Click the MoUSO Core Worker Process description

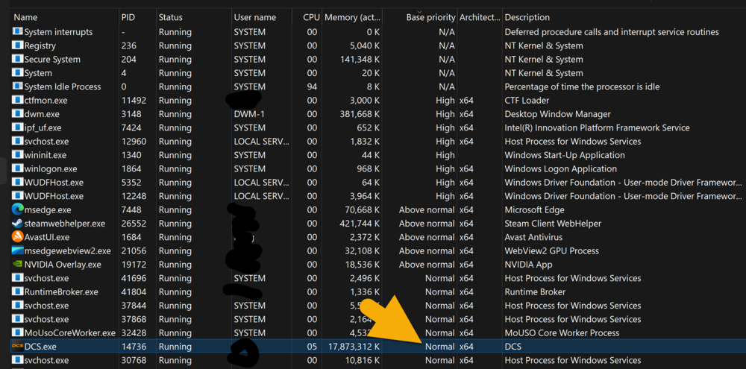point(562,333)
